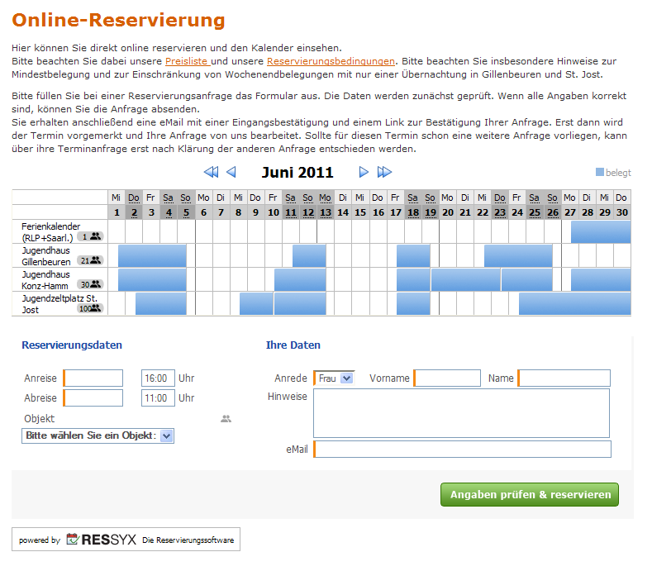Click into the Vorname text field

click(x=447, y=378)
